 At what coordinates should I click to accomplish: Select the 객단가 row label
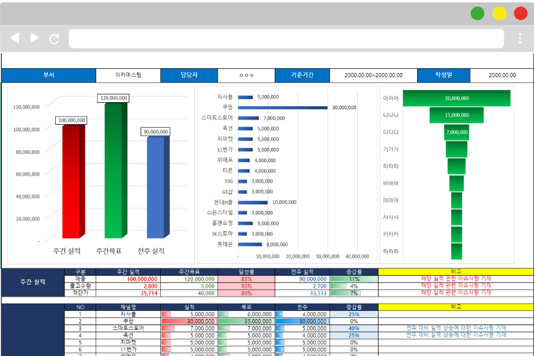(x=80, y=293)
